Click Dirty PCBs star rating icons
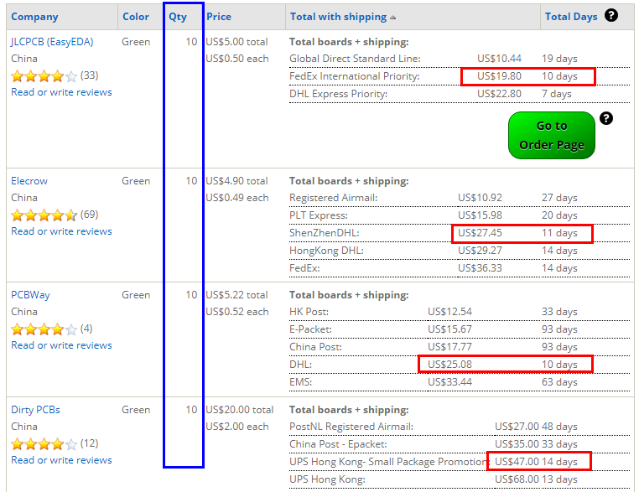This screenshot has width=639, height=492. click(x=44, y=443)
